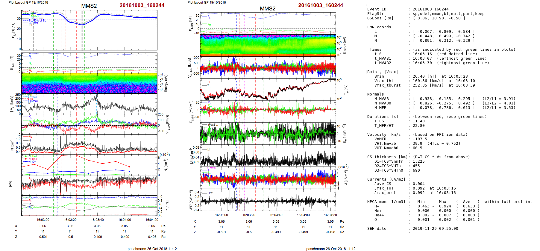Screen dimensions: 540x251
Task: Click the D1=TCS*Vnmfr thickness value 1,225
Action: tap(418, 161)
